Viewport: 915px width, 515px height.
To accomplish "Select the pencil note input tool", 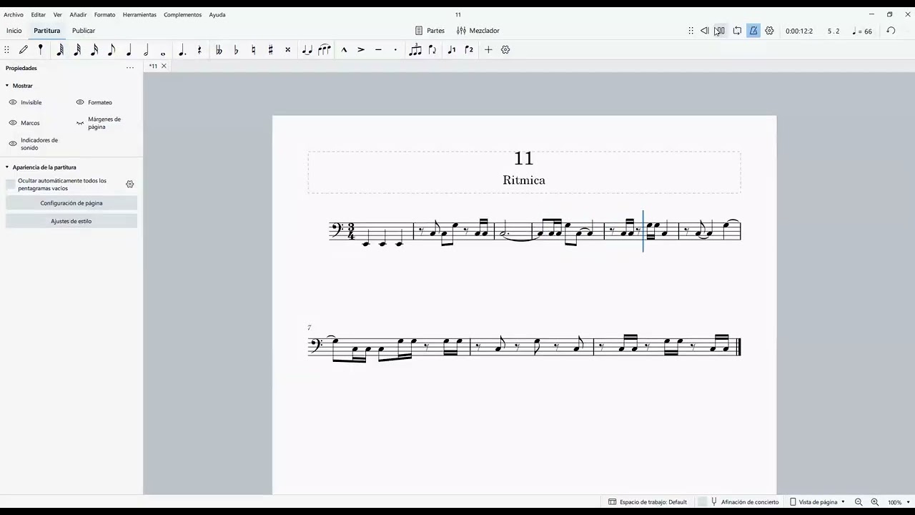I will tap(24, 49).
